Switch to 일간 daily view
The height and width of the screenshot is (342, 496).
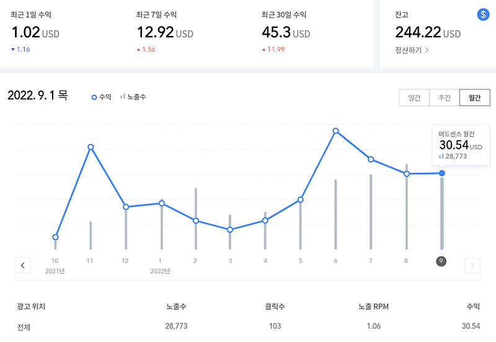(x=414, y=98)
